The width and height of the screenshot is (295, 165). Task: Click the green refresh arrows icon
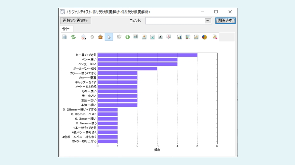tap(73, 37)
